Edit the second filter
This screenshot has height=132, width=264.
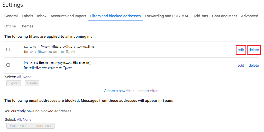(x=241, y=65)
